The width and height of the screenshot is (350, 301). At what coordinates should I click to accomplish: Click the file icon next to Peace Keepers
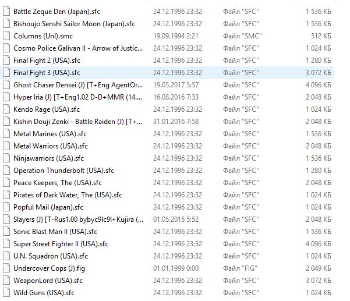(6, 183)
